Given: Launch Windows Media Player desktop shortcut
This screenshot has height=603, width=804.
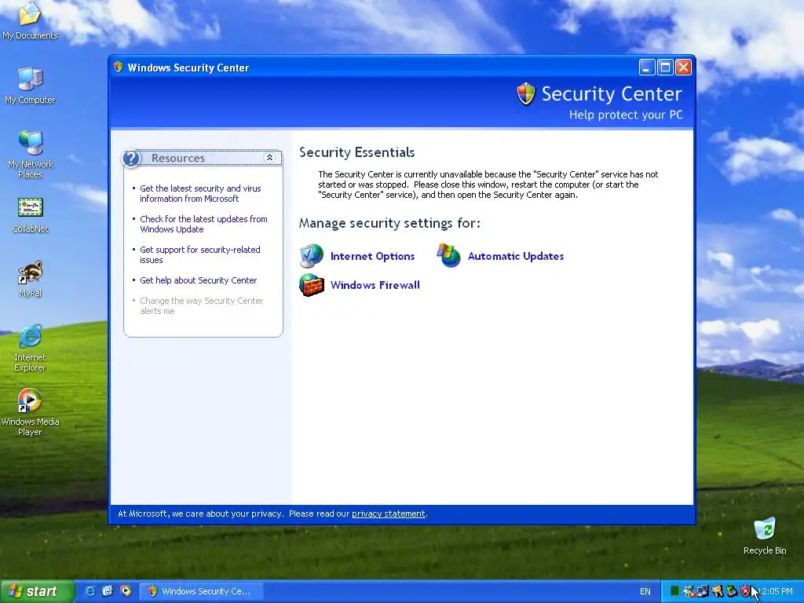Looking at the screenshot, I should 30,412.
